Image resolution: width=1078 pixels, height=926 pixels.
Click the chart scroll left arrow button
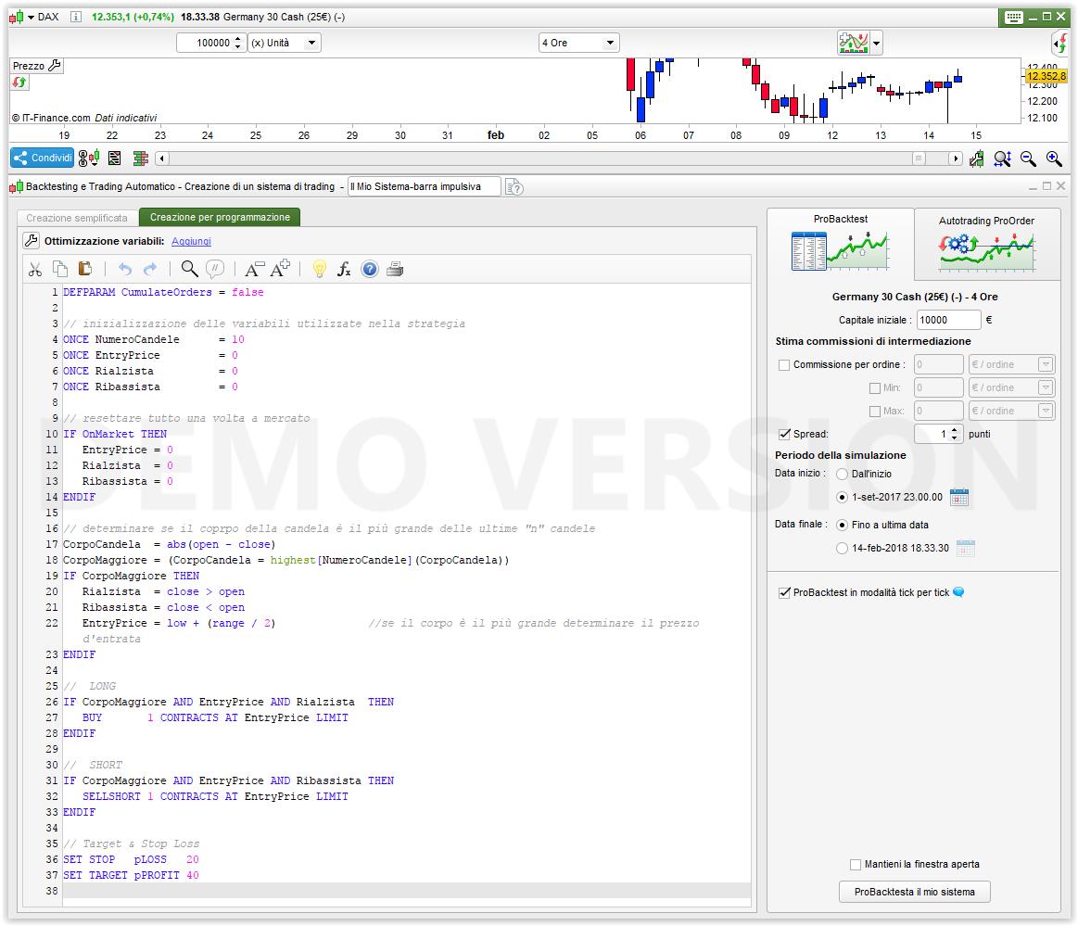[161, 159]
